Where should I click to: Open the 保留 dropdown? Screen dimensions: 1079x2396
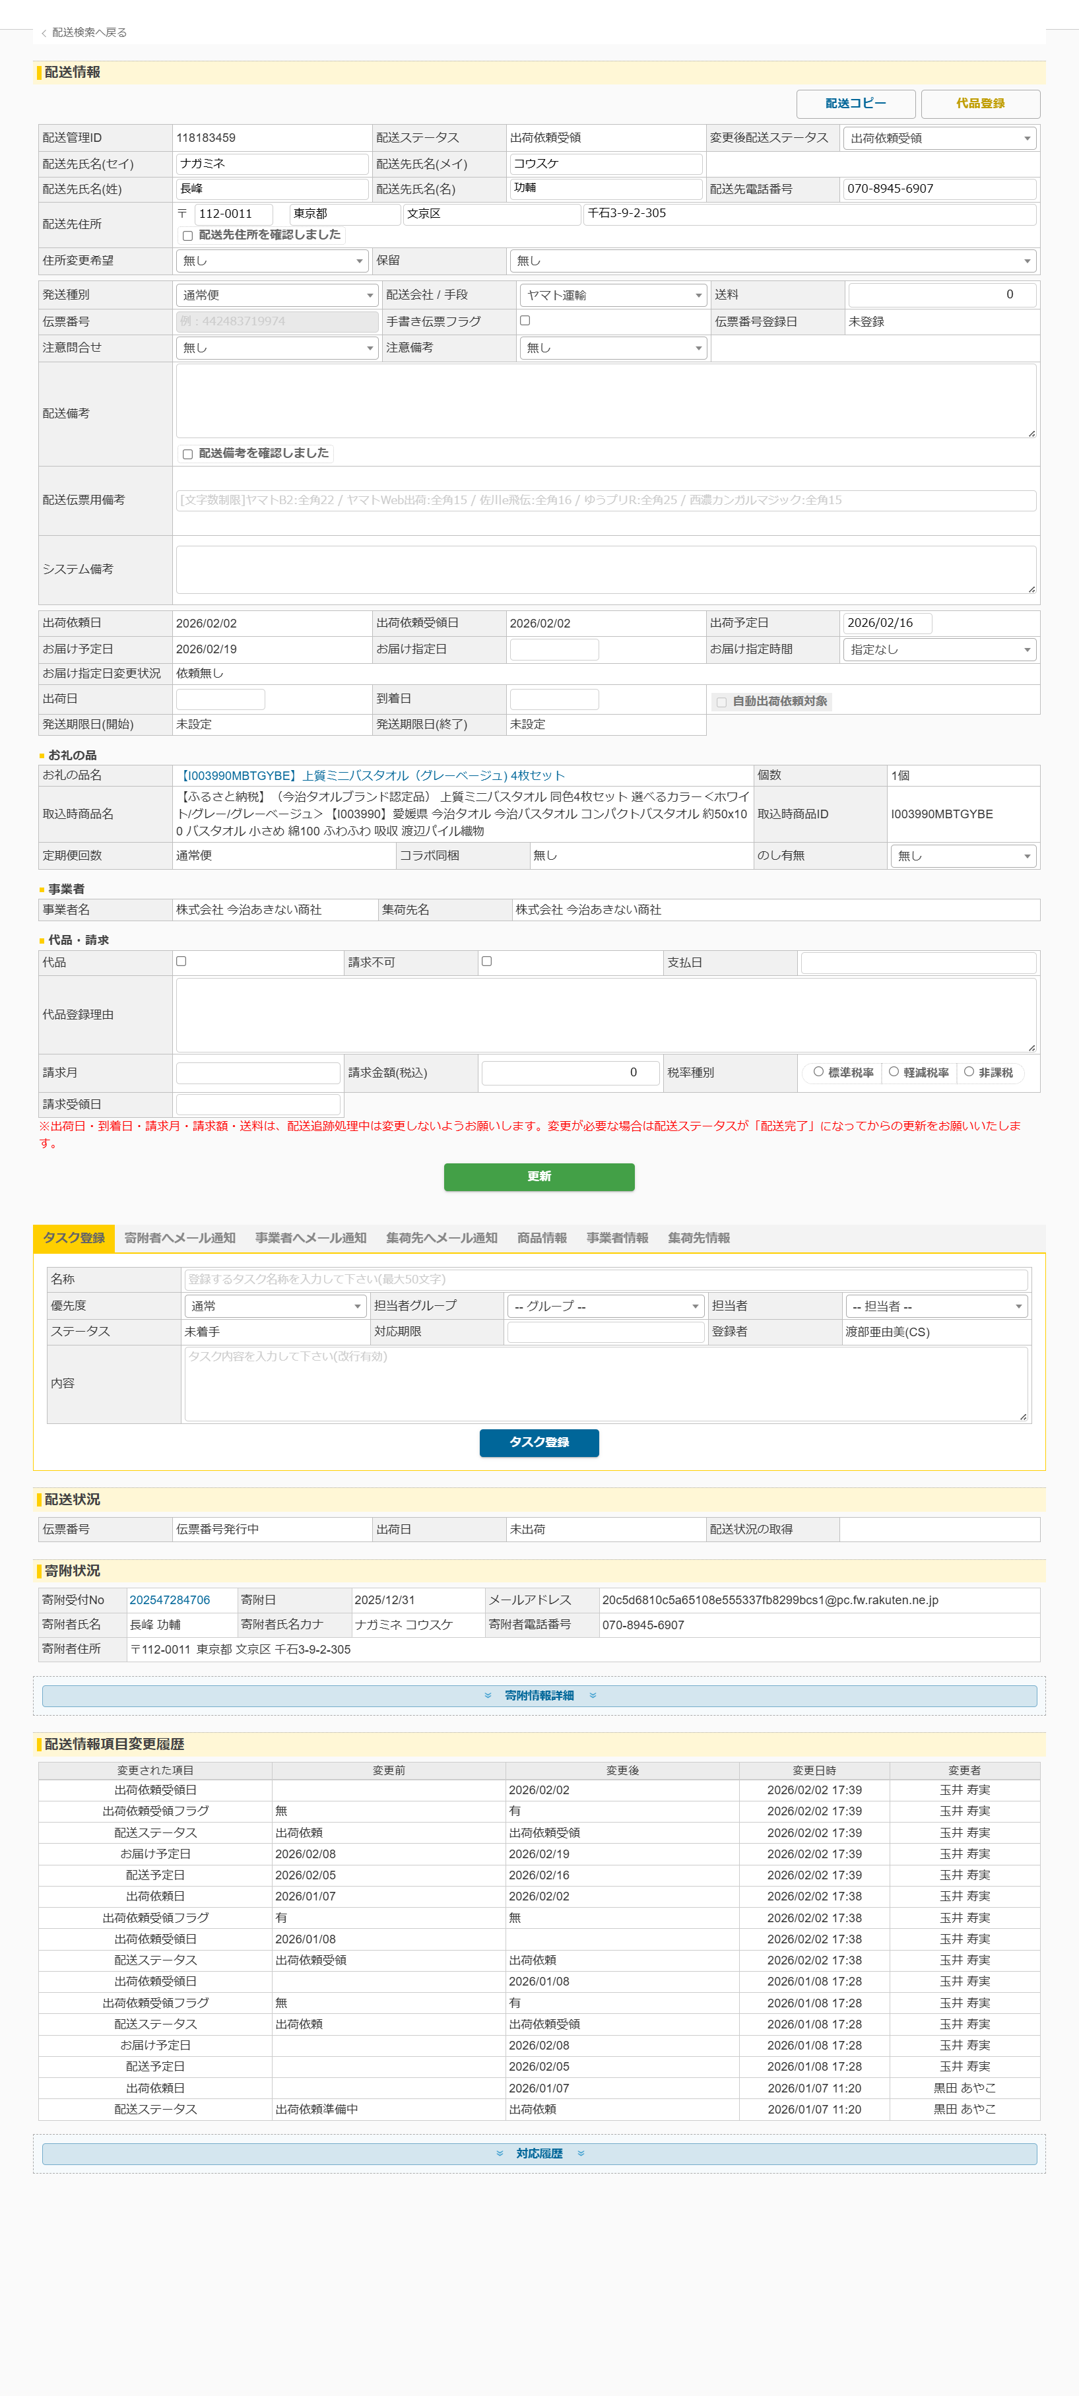(773, 261)
